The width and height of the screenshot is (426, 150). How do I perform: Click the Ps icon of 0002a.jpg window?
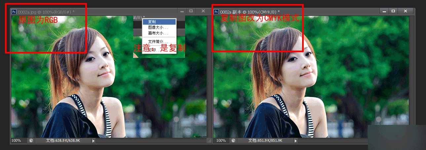point(14,11)
